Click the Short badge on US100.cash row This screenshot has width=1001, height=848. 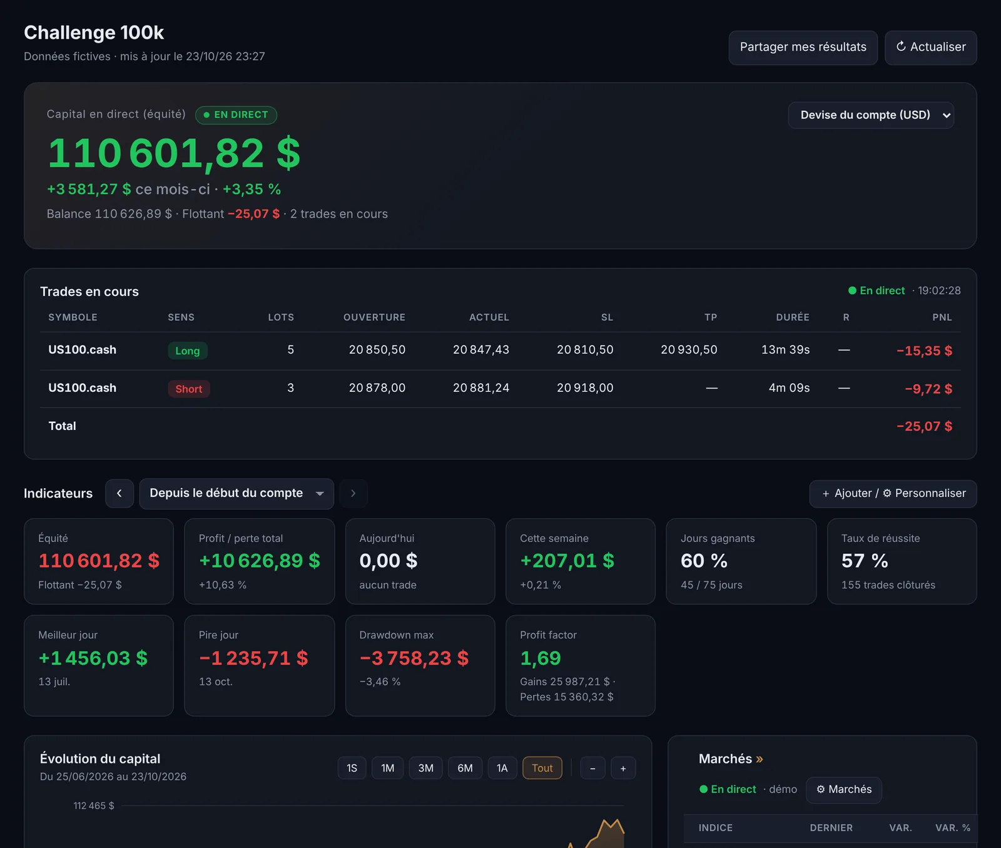click(x=189, y=389)
